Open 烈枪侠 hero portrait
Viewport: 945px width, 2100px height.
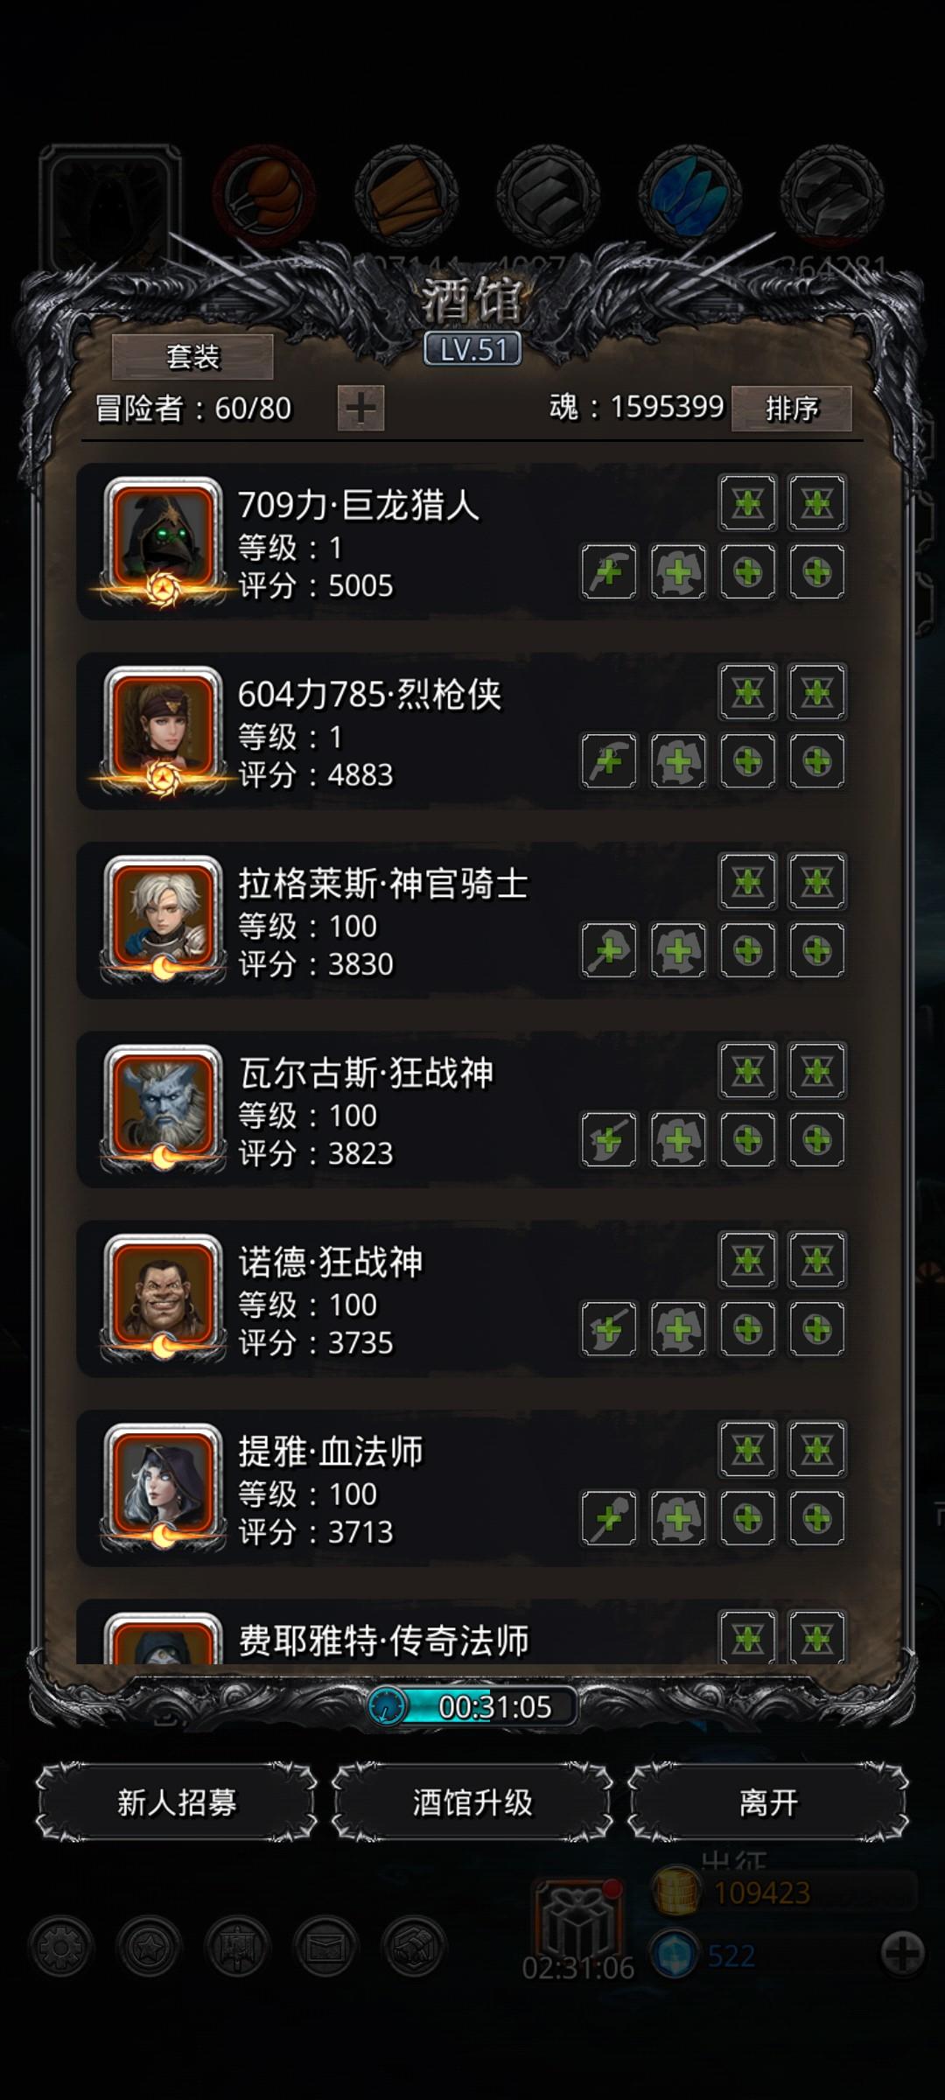click(x=163, y=726)
